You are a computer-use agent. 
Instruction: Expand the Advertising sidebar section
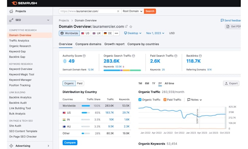(x=48, y=146)
